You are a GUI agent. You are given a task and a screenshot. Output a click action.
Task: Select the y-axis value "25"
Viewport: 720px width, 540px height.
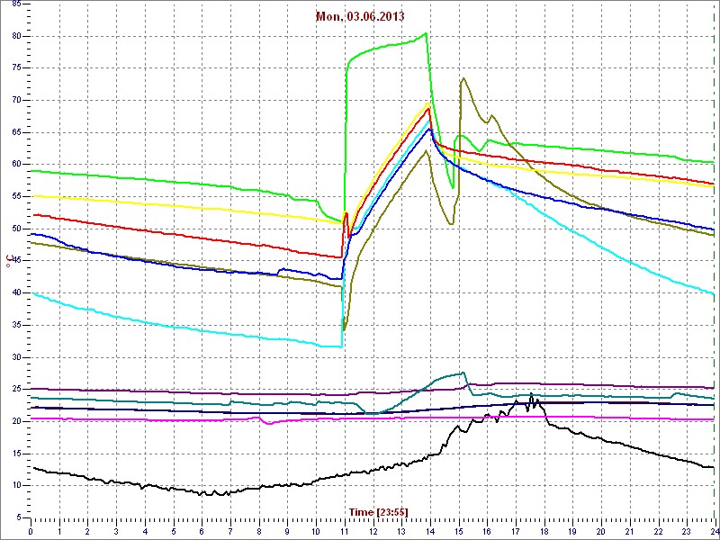(16, 390)
